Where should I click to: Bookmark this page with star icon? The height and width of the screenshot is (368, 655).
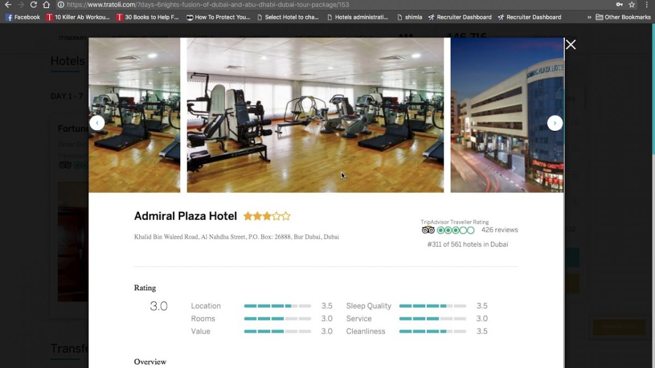[632, 4]
